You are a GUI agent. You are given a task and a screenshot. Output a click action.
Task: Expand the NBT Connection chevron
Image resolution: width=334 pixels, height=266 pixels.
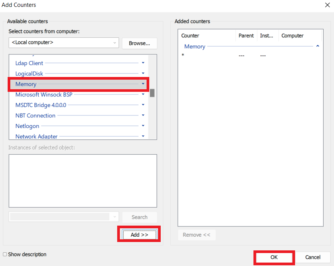[x=143, y=115]
